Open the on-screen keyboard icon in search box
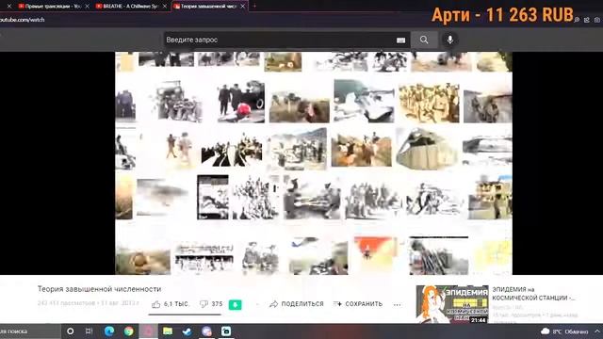This screenshot has width=603, height=339. click(x=400, y=40)
